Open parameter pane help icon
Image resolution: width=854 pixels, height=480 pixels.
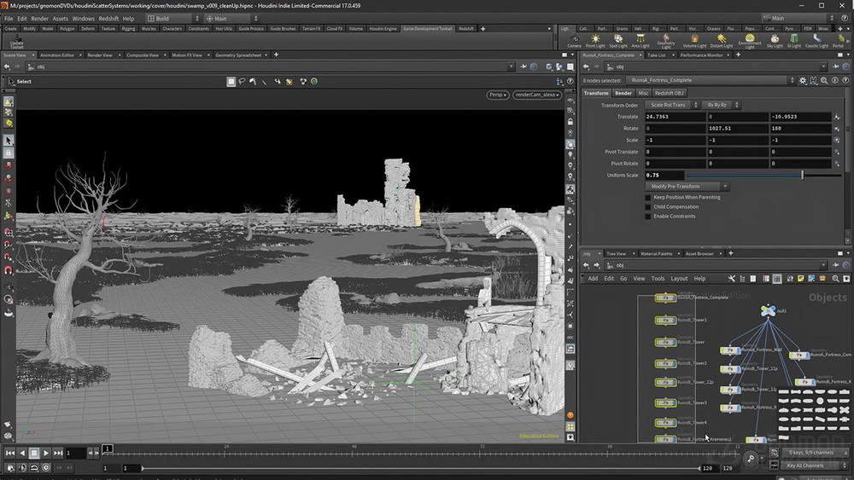point(845,80)
